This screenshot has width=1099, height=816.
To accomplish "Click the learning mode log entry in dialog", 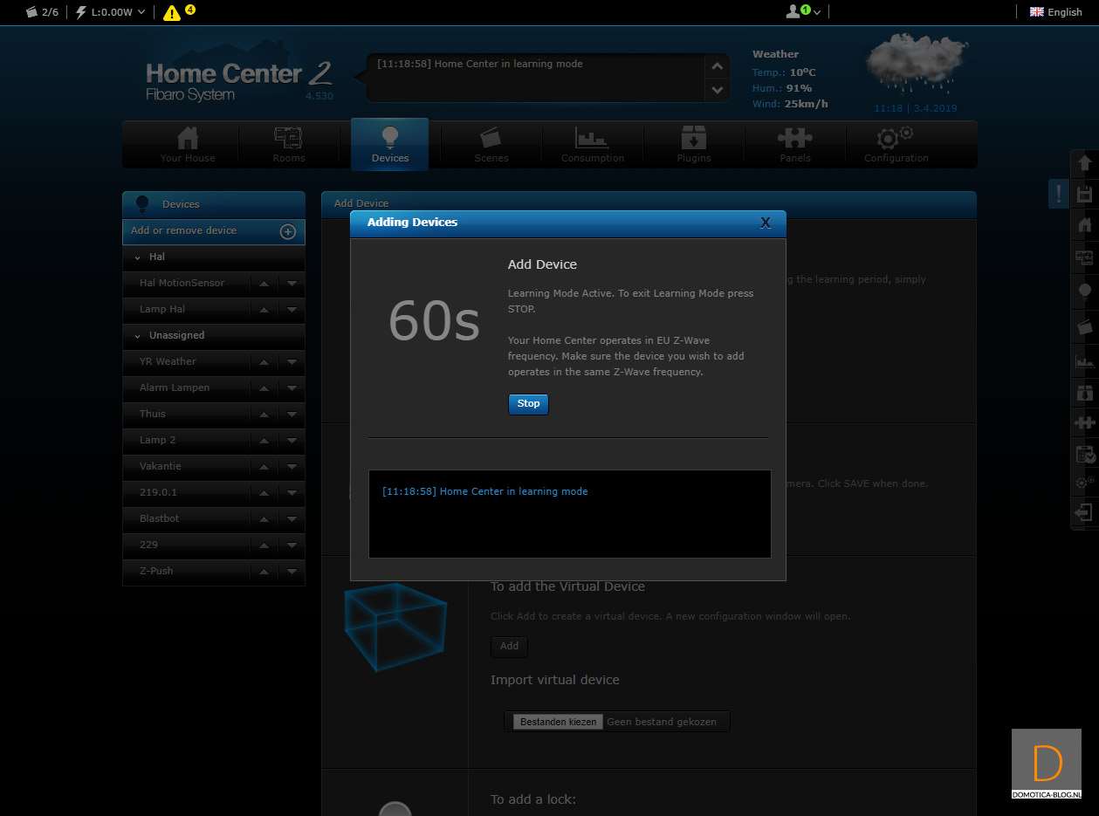I will click(484, 491).
